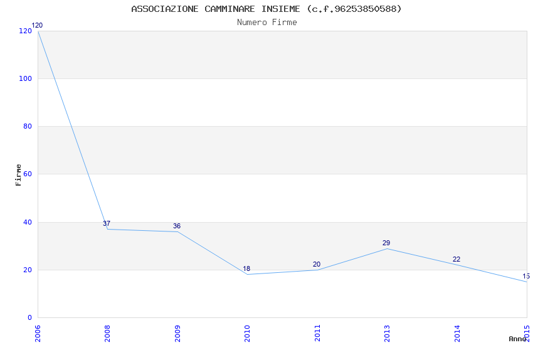The width and height of the screenshot is (533, 345).
Task: Click the data label 18 for 2010
Action: pyautogui.click(x=246, y=268)
